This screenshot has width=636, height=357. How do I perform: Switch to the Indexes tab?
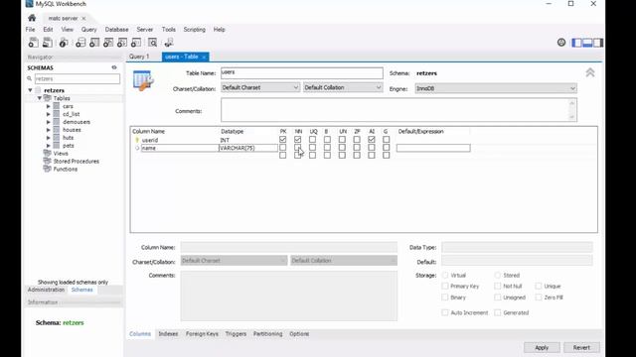point(168,334)
